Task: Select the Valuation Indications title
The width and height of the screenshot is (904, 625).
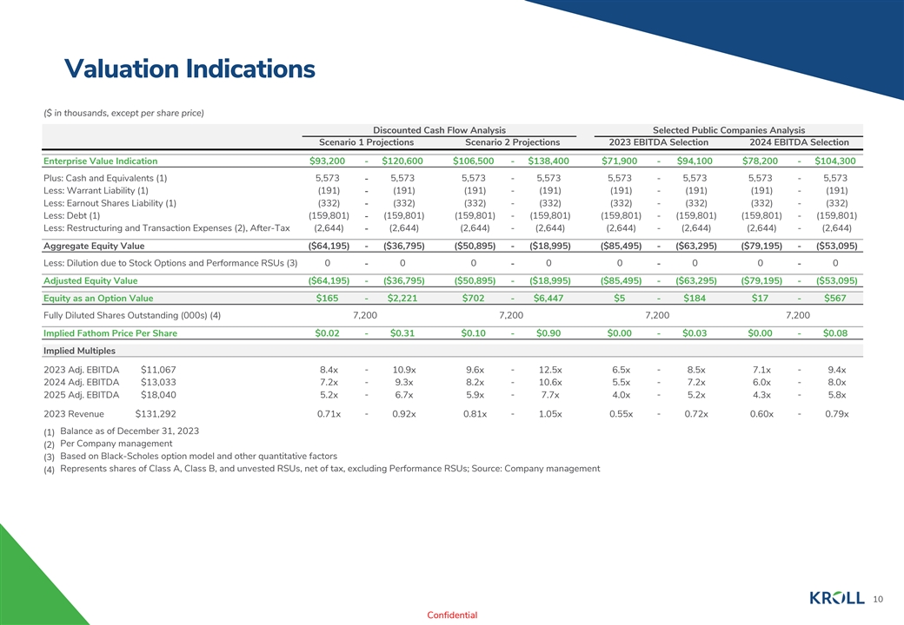Action: click(x=189, y=69)
